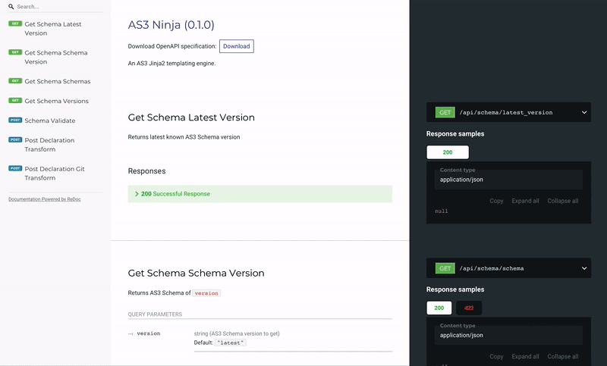Collapse all in latest_version response sample
Screen dimensions: 607x366
coord(563,201)
